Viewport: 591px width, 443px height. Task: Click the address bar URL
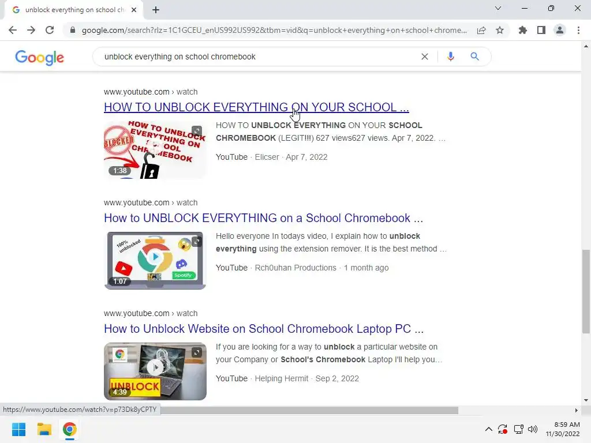pos(274,30)
